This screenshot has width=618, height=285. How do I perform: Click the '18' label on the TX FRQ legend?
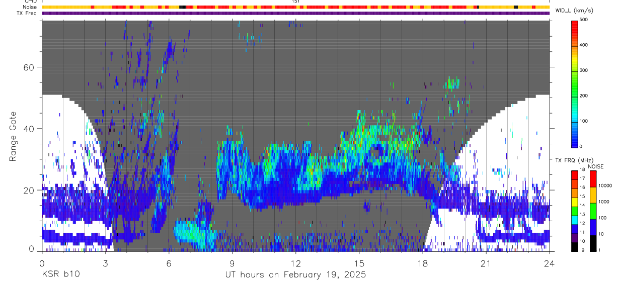582,169
